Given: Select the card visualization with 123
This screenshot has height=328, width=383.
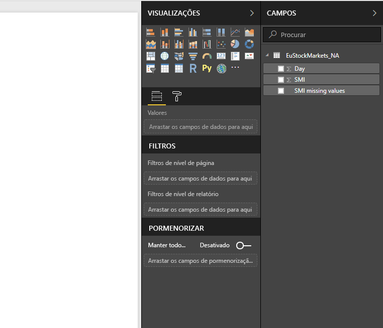Looking at the screenshot, I should point(221,56).
